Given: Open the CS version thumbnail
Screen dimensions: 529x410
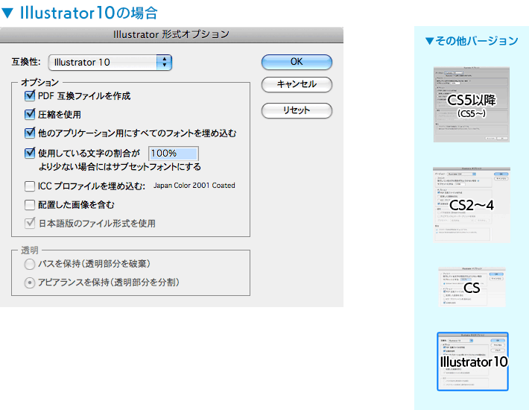Looking at the screenshot, I should coord(472,287).
